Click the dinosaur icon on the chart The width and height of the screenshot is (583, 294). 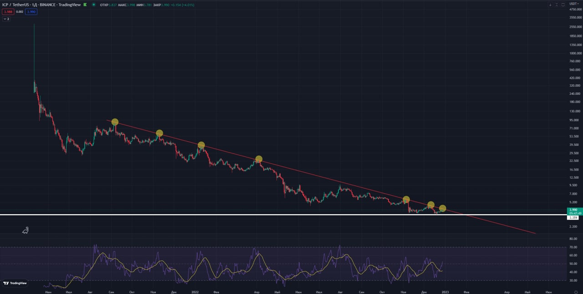[x=26, y=230]
